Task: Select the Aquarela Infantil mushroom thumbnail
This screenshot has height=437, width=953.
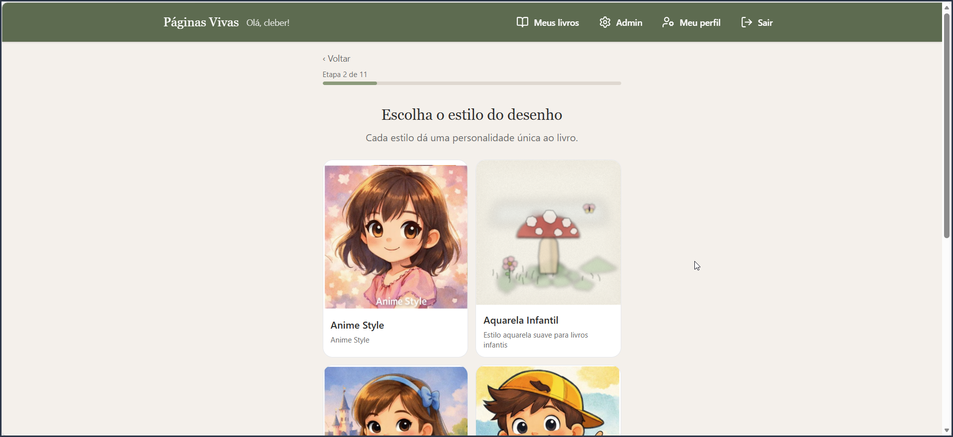Action: tap(548, 232)
